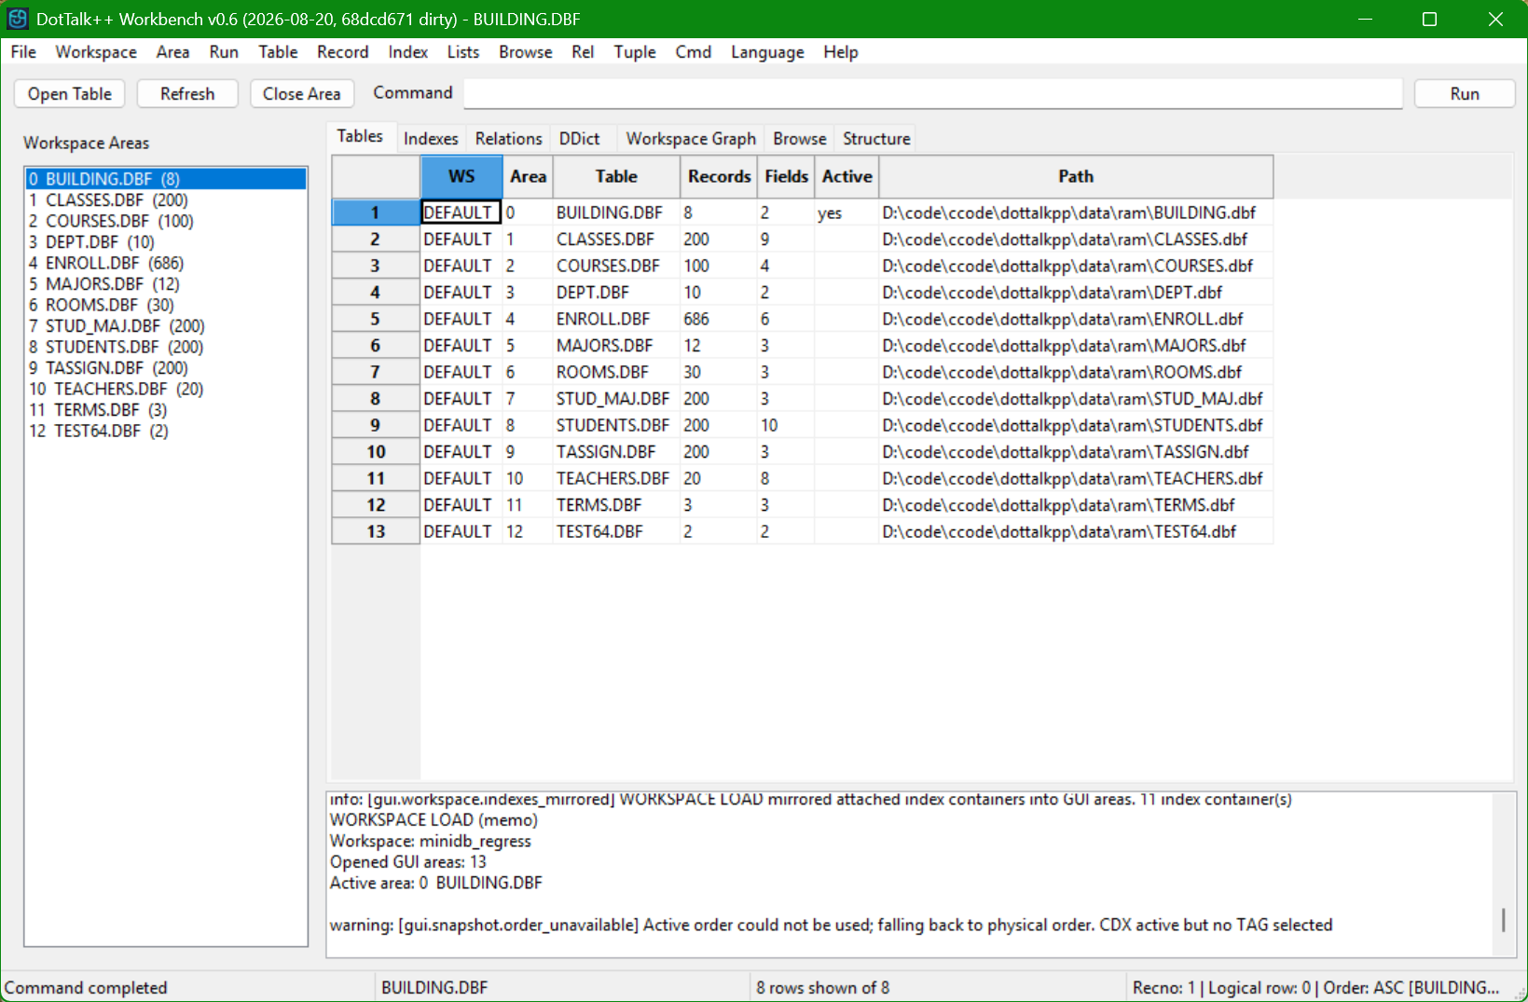Image resolution: width=1528 pixels, height=1002 pixels.
Task: Select TEST64.DBF (2) in Workspace Areas
Action: (x=166, y=431)
